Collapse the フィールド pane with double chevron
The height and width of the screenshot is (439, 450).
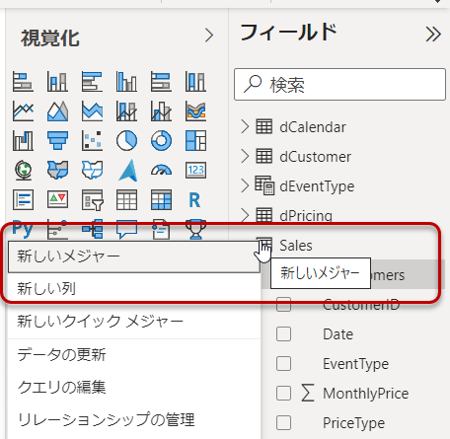click(x=433, y=35)
